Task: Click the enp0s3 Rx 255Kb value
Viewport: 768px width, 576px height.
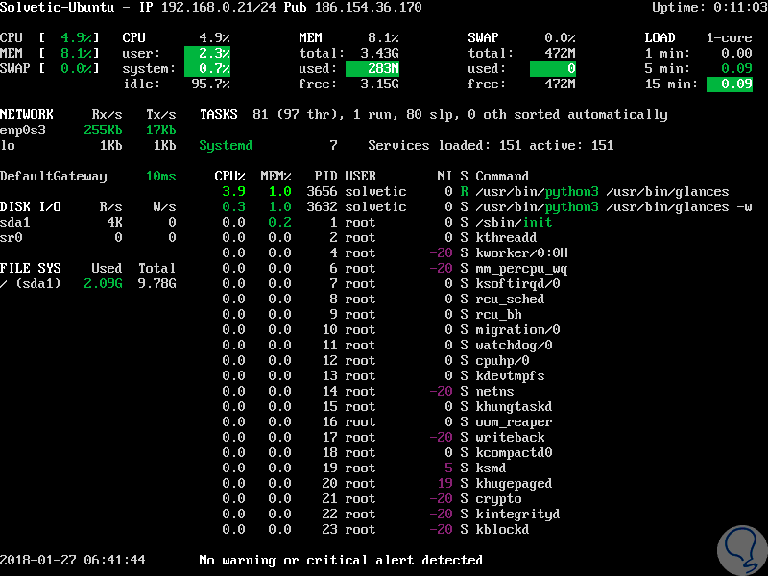Action: point(103,131)
